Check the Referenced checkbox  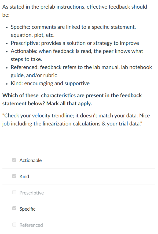(x=14, y=225)
